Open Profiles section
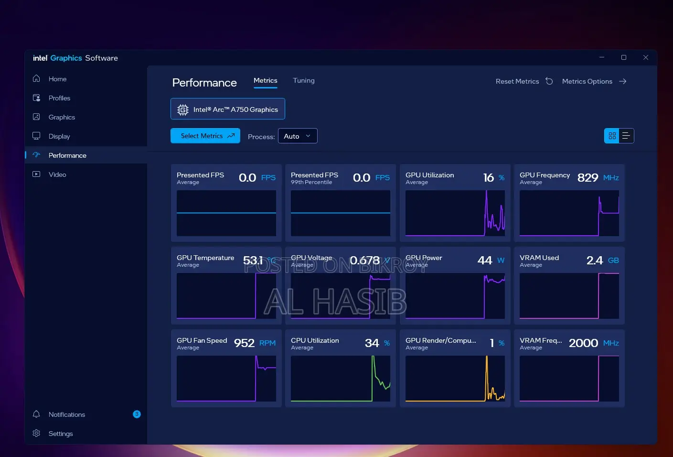 pos(86,98)
